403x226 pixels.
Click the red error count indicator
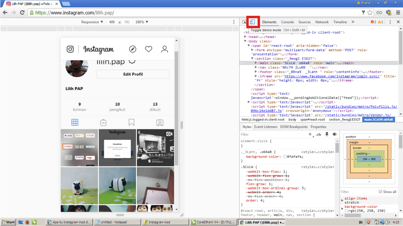(373, 22)
